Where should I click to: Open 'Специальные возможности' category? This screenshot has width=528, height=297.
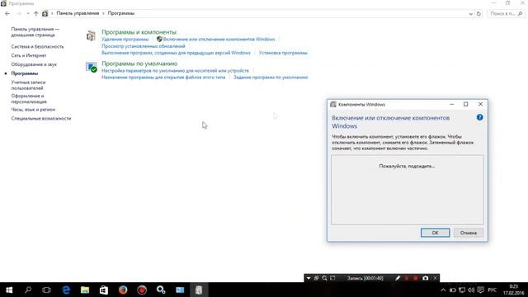(x=41, y=118)
